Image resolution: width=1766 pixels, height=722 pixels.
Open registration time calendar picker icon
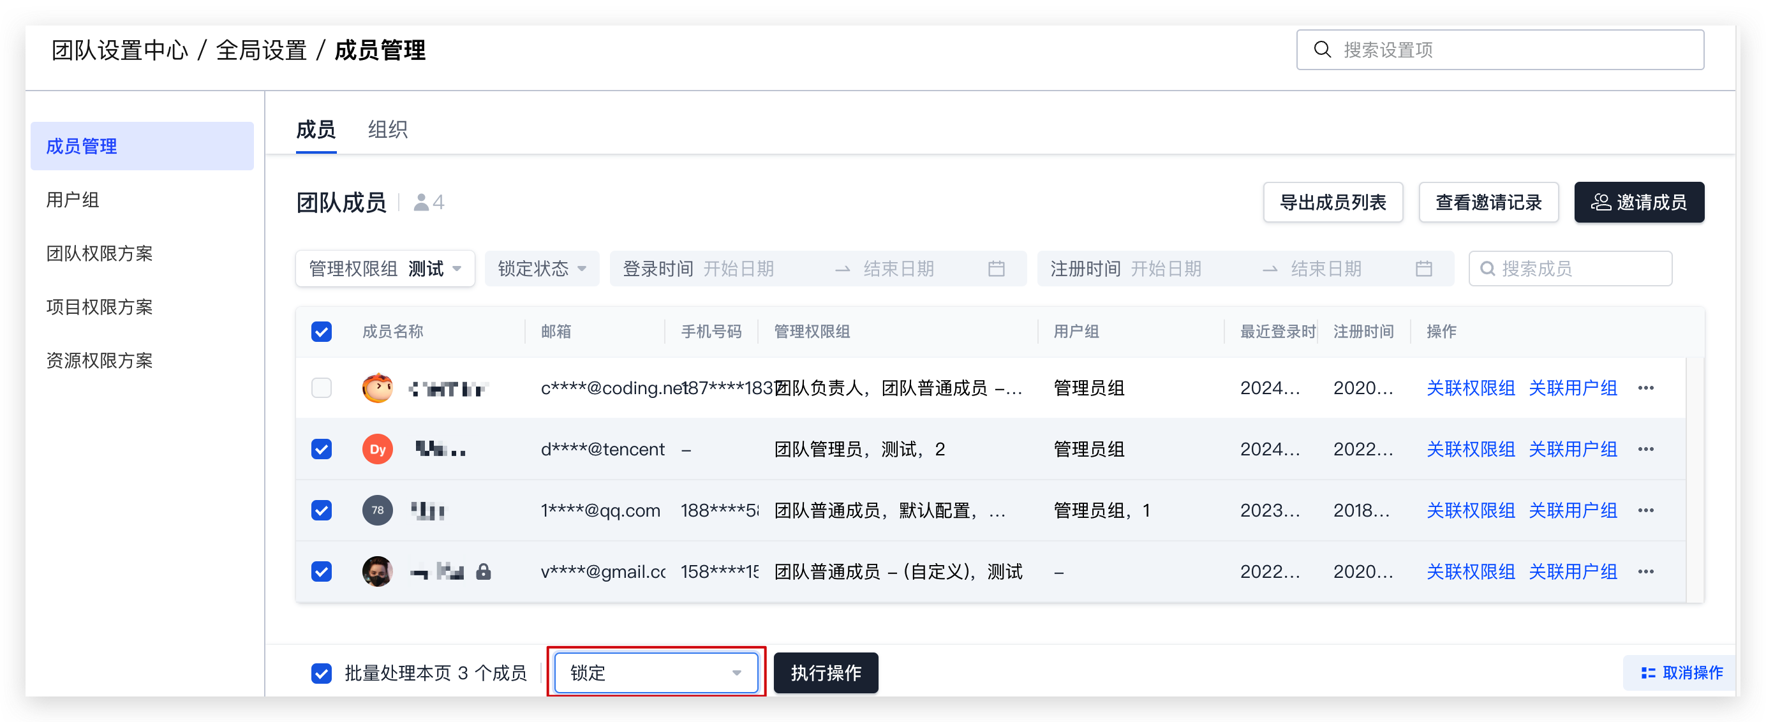pyautogui.click(x=1423, y=269)
